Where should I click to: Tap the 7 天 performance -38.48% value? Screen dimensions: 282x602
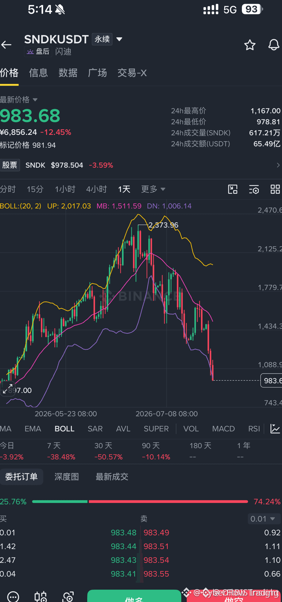[x=61, y=457]
